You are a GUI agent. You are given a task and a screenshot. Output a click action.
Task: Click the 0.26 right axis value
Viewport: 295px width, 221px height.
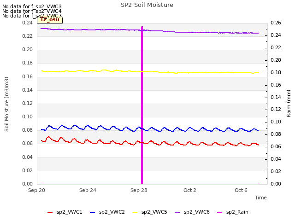[276, 23]
